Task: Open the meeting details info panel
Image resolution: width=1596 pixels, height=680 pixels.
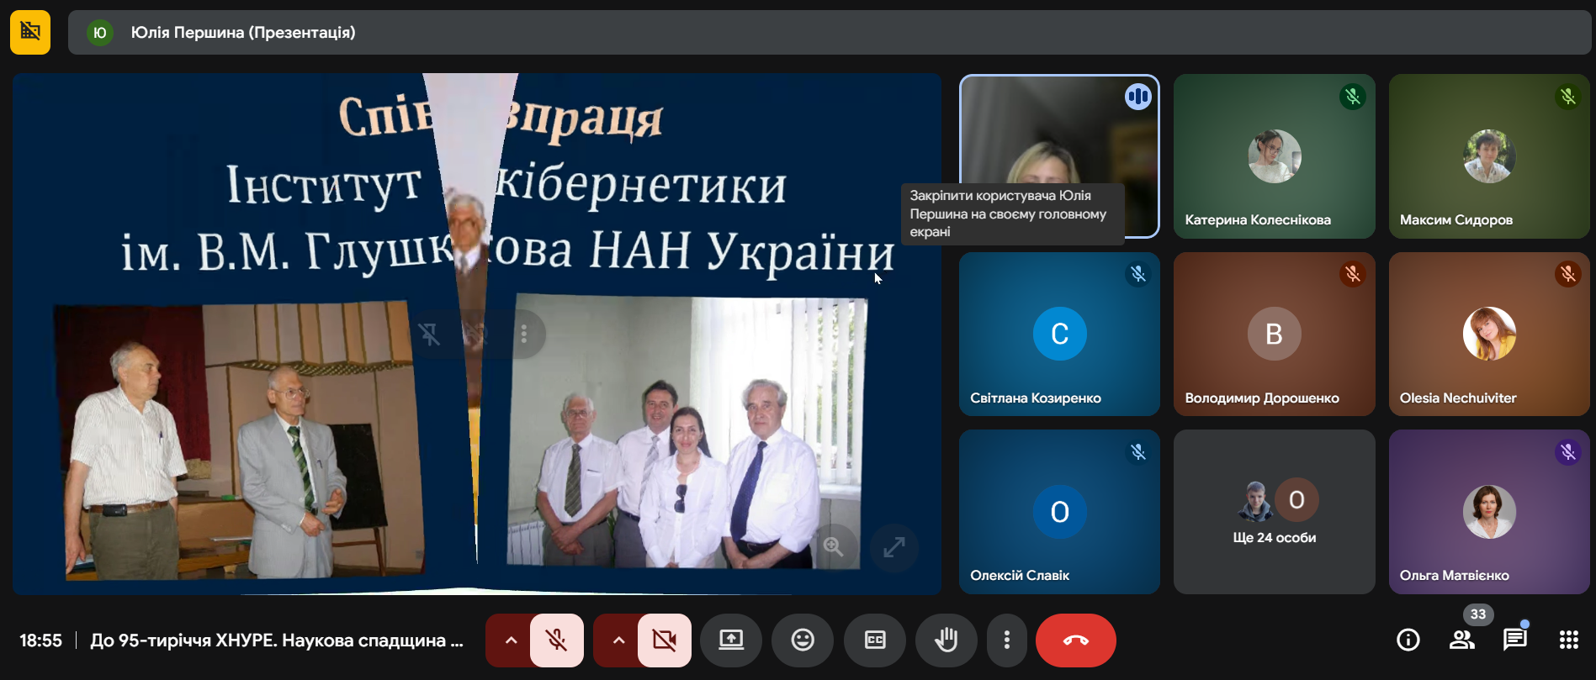Action: pos(1408,640)
